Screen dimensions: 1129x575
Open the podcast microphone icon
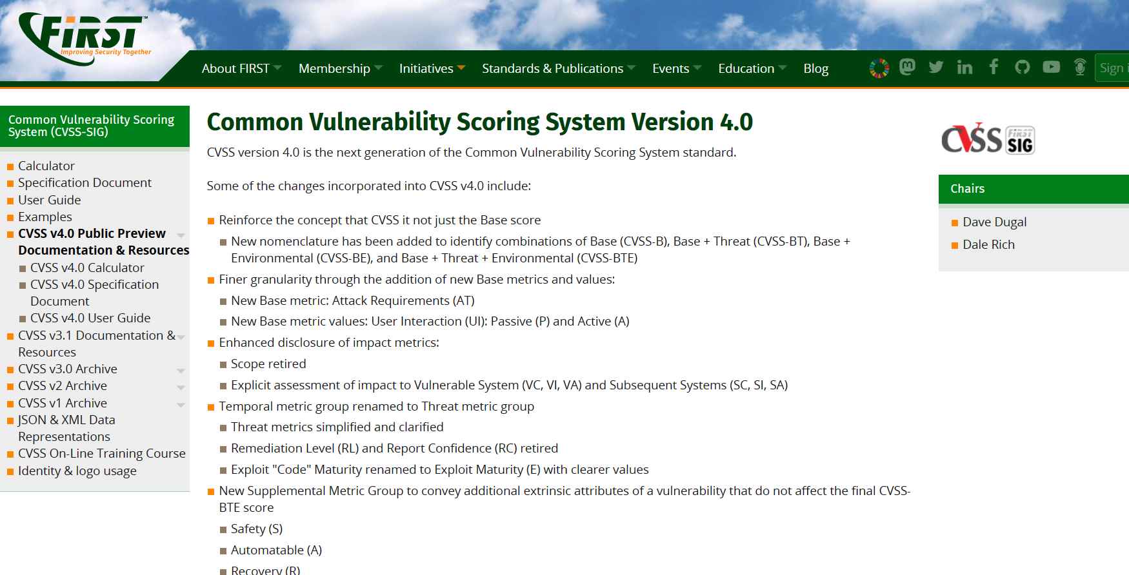(x=1080, y=67)
